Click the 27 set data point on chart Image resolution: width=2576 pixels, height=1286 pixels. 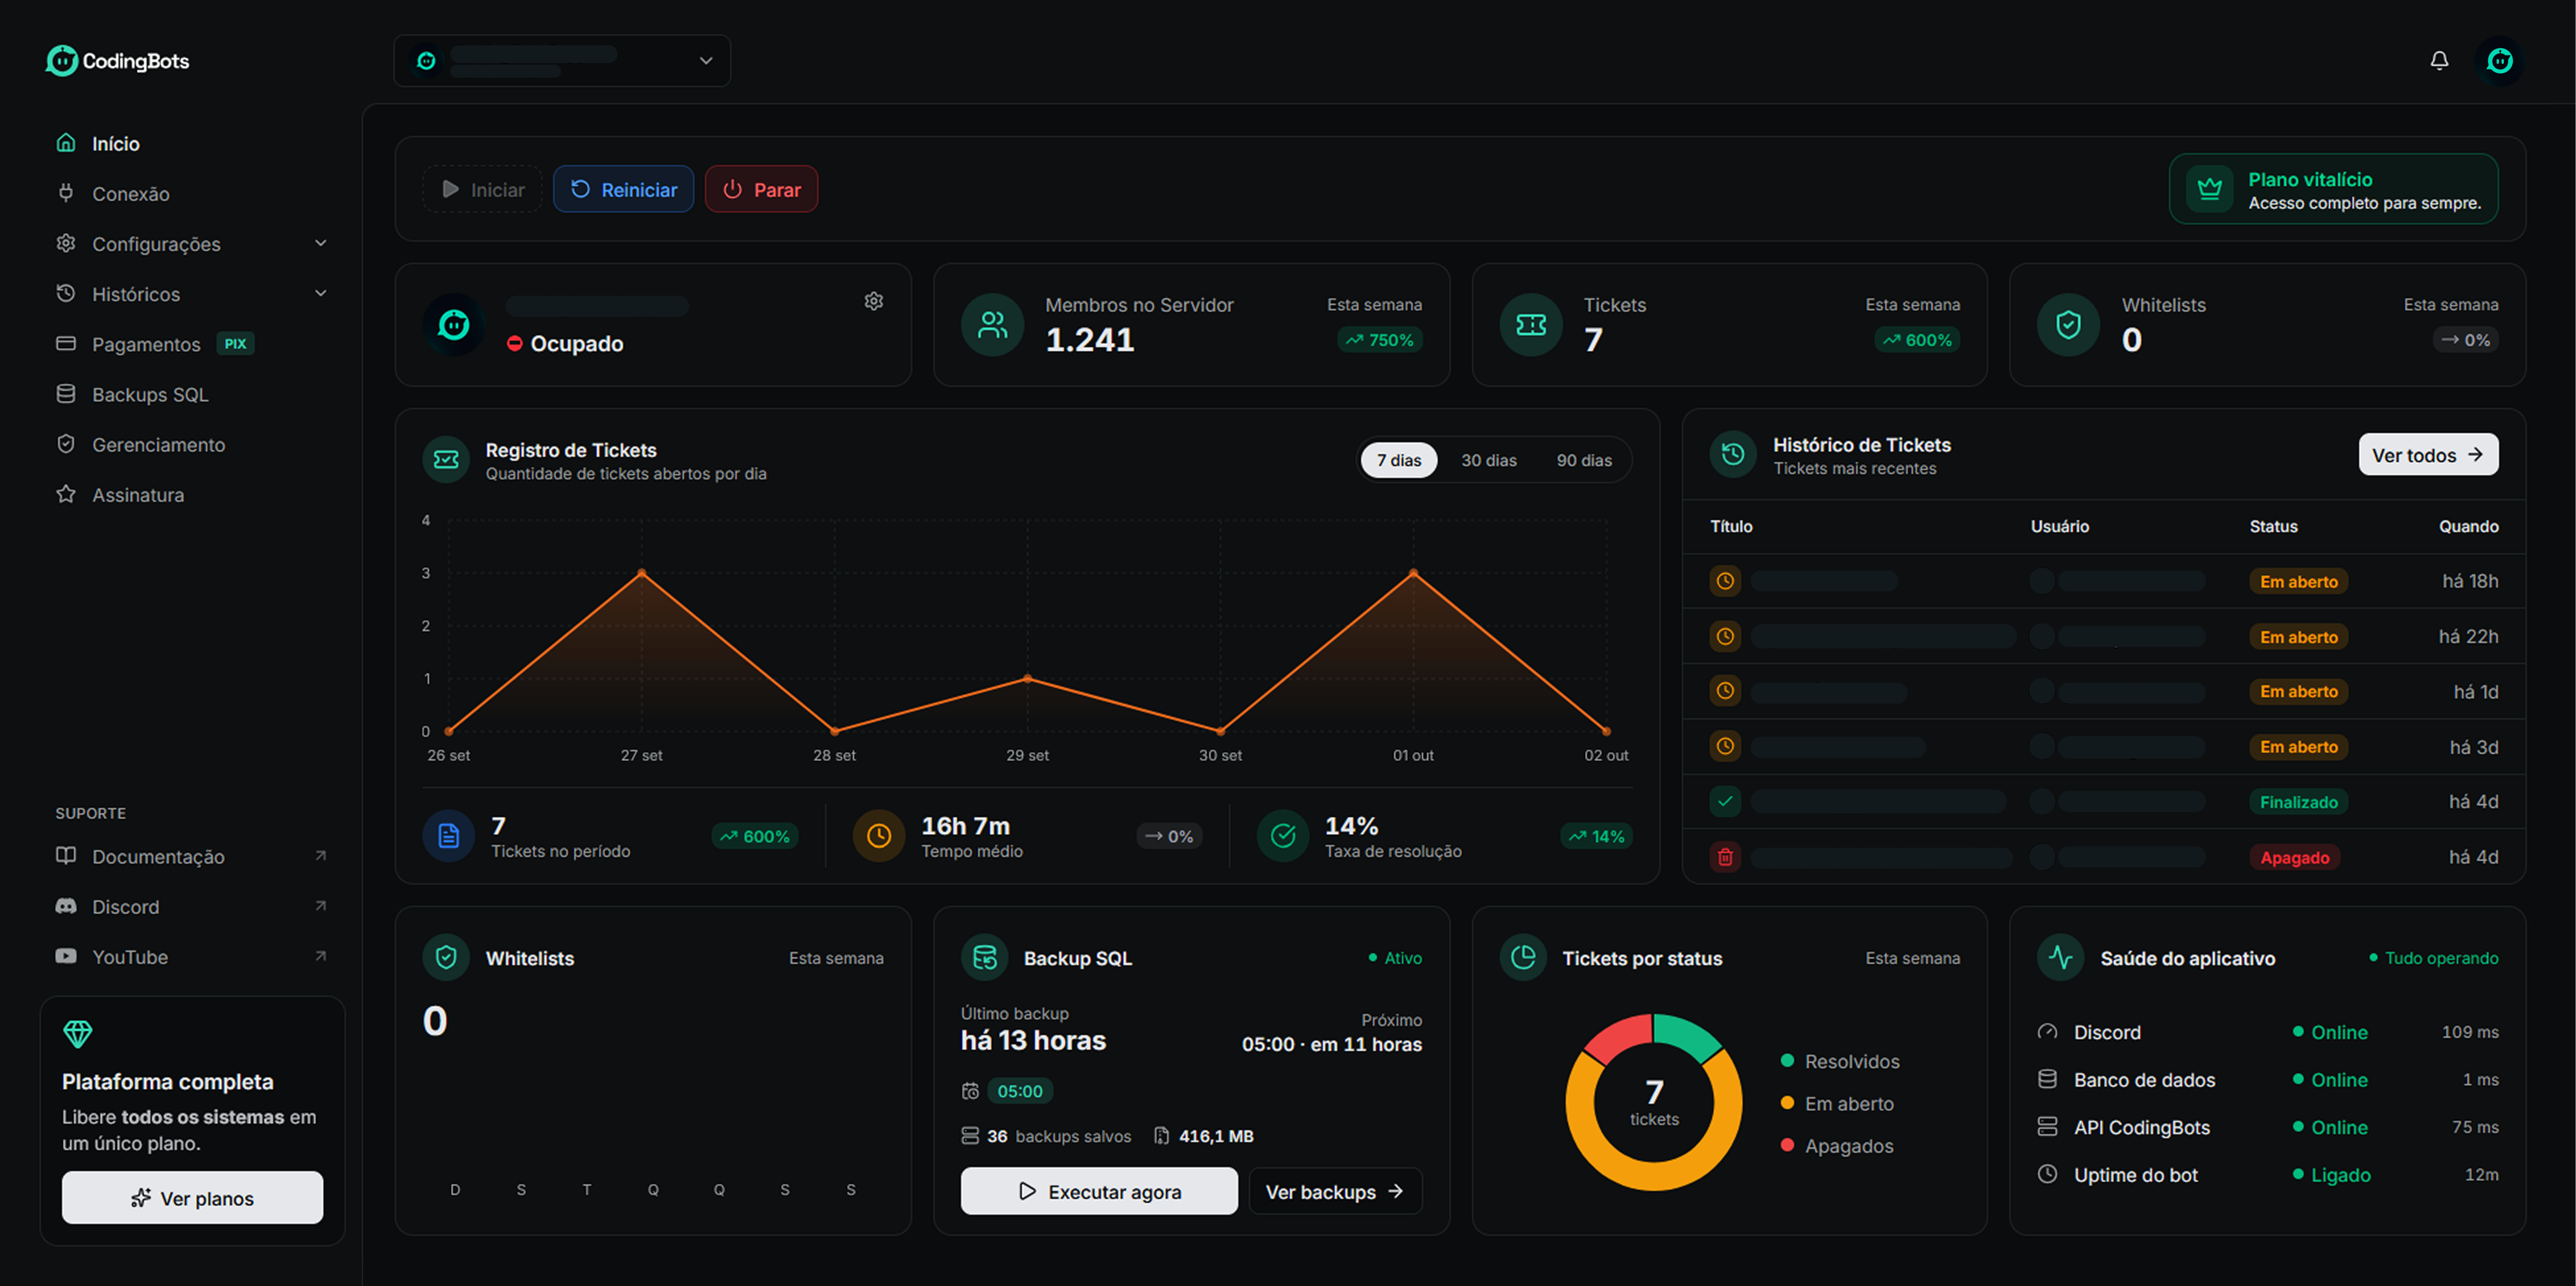click(x=642, y=573)
